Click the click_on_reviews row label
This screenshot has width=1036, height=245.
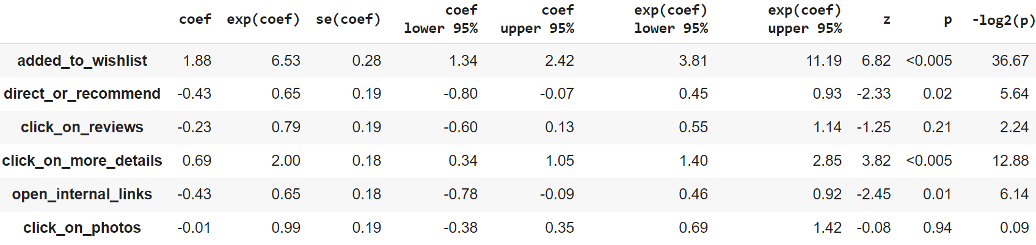point(82,127)
